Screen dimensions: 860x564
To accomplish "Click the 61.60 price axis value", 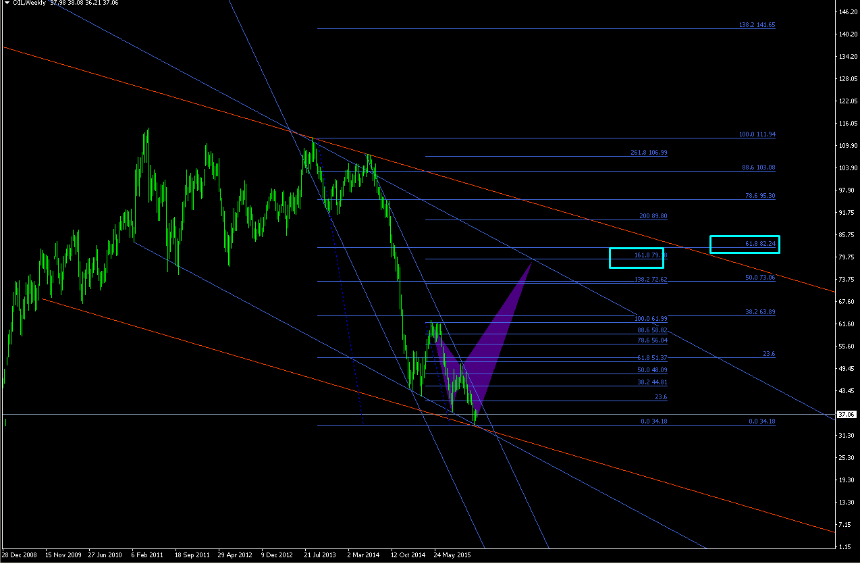I will tap(846, 324).
